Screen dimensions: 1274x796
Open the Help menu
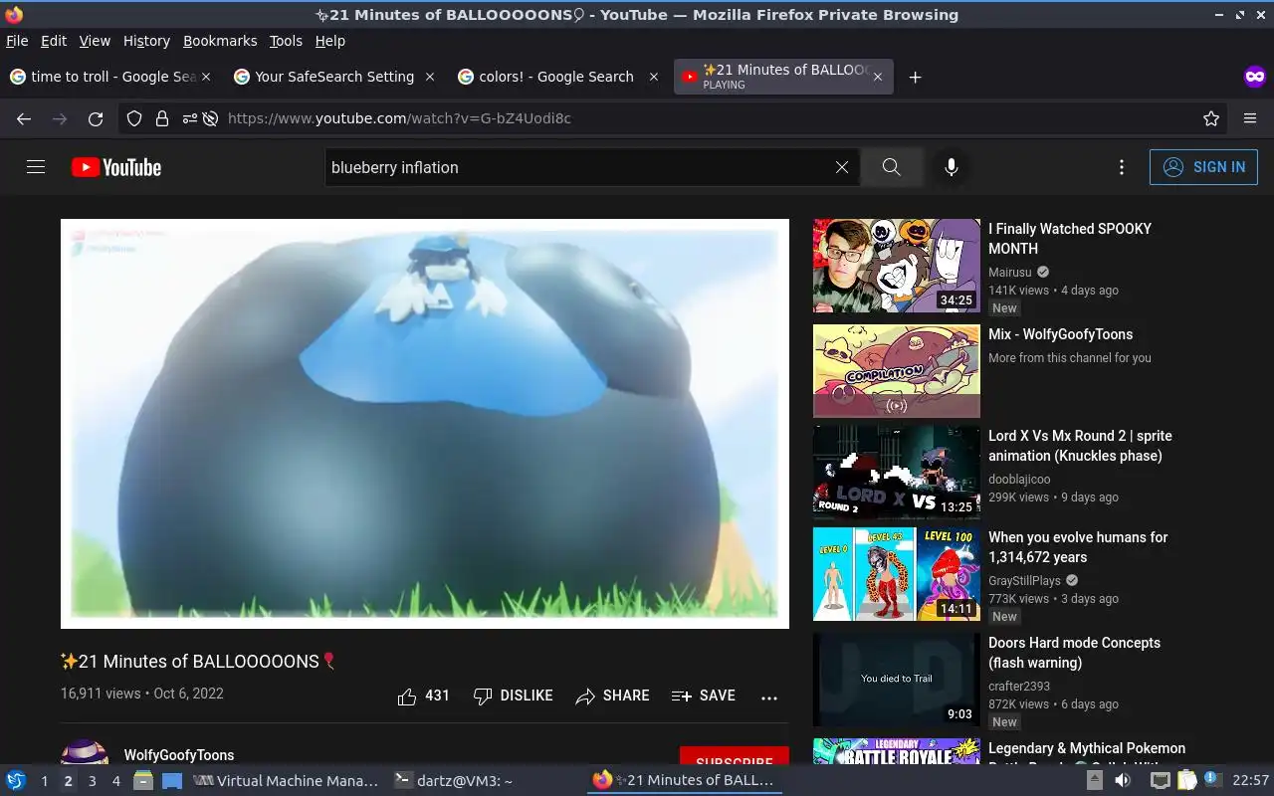pyautogui.click(x=330, y=41)
